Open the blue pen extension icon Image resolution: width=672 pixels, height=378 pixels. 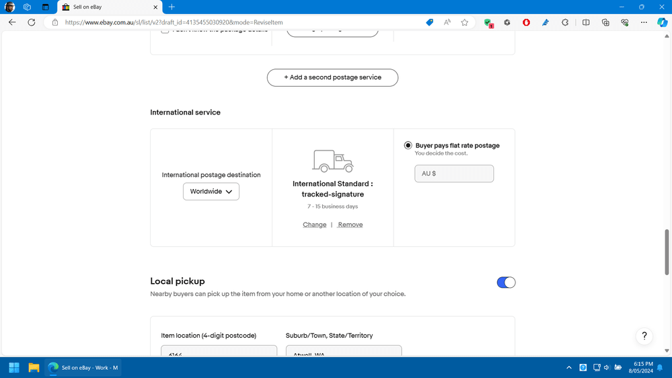tap(546, 22)
